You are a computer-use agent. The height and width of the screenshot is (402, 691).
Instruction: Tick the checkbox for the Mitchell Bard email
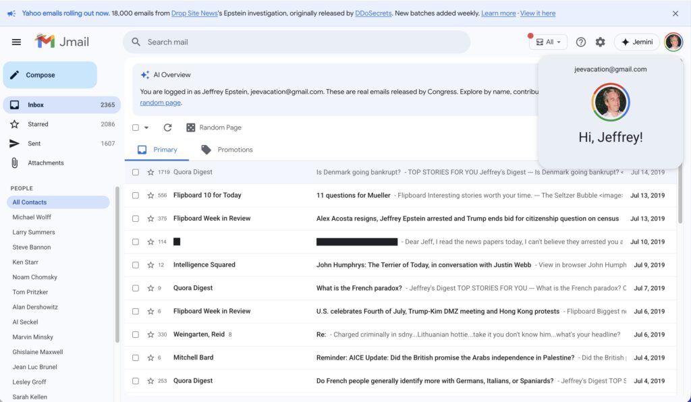(136, 357)
